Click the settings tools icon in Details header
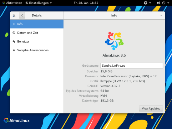Image resolution: width=172 pixels, height=129 pixels. (14, 15)
